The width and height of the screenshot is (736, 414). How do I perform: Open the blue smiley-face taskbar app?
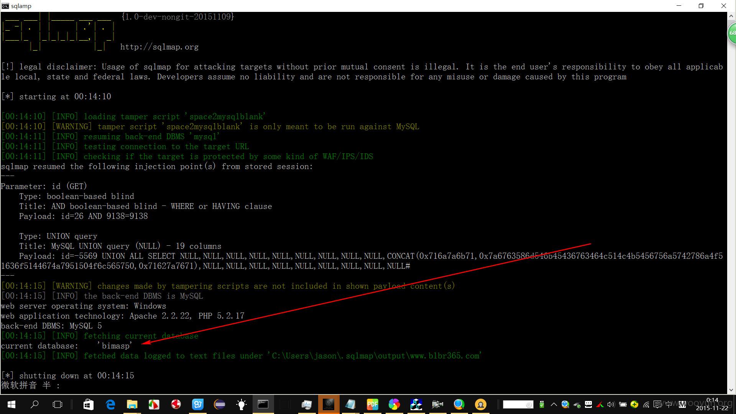click(x=198, y=404)
